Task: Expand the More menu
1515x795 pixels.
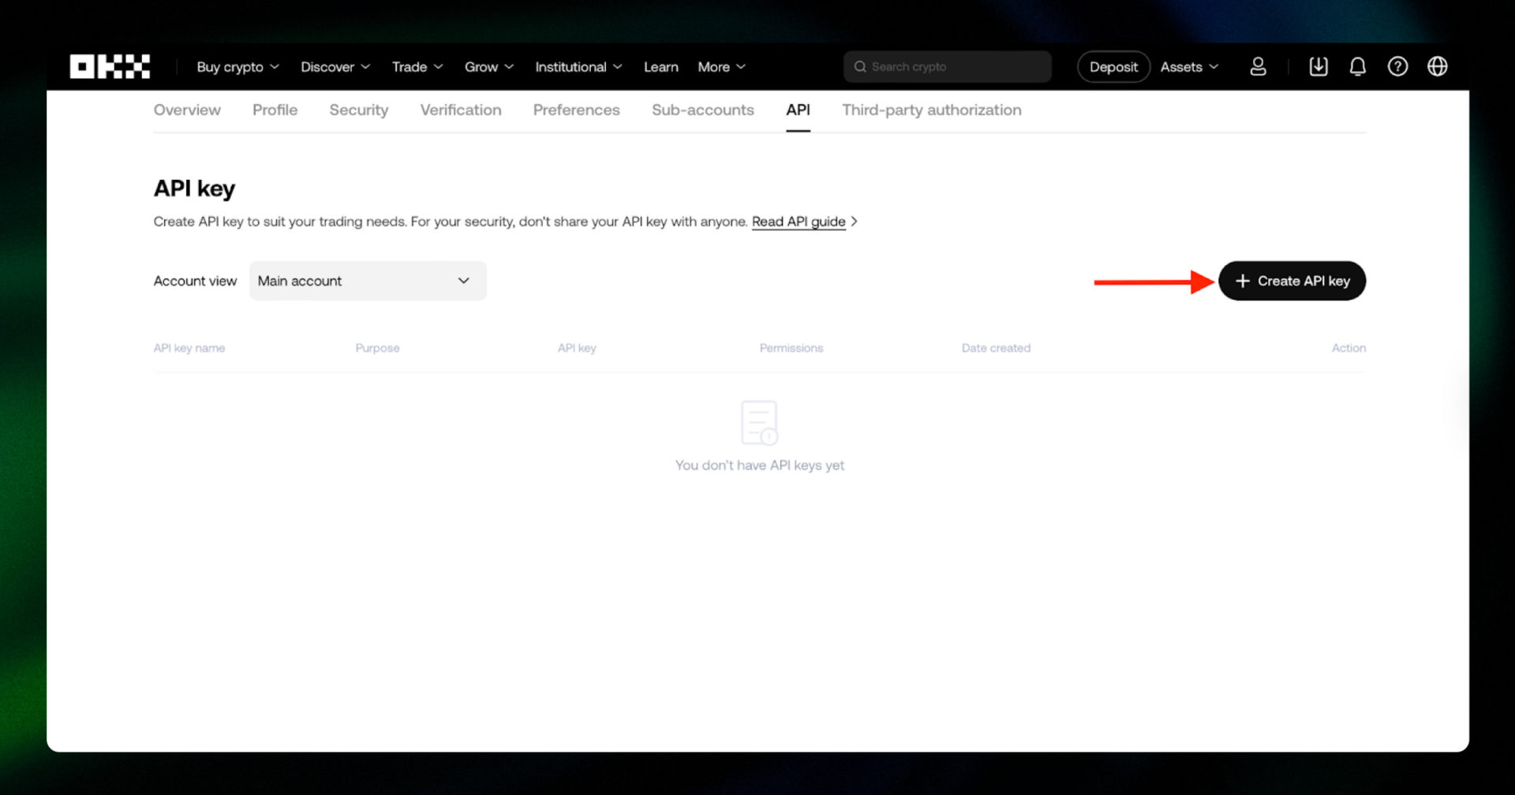Action: pos(721,67)
